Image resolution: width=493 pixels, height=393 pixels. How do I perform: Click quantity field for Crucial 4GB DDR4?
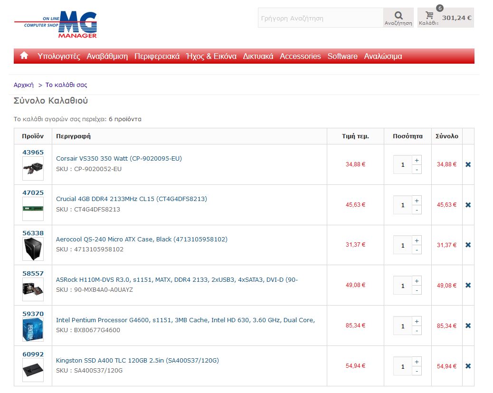click(403, 205)
